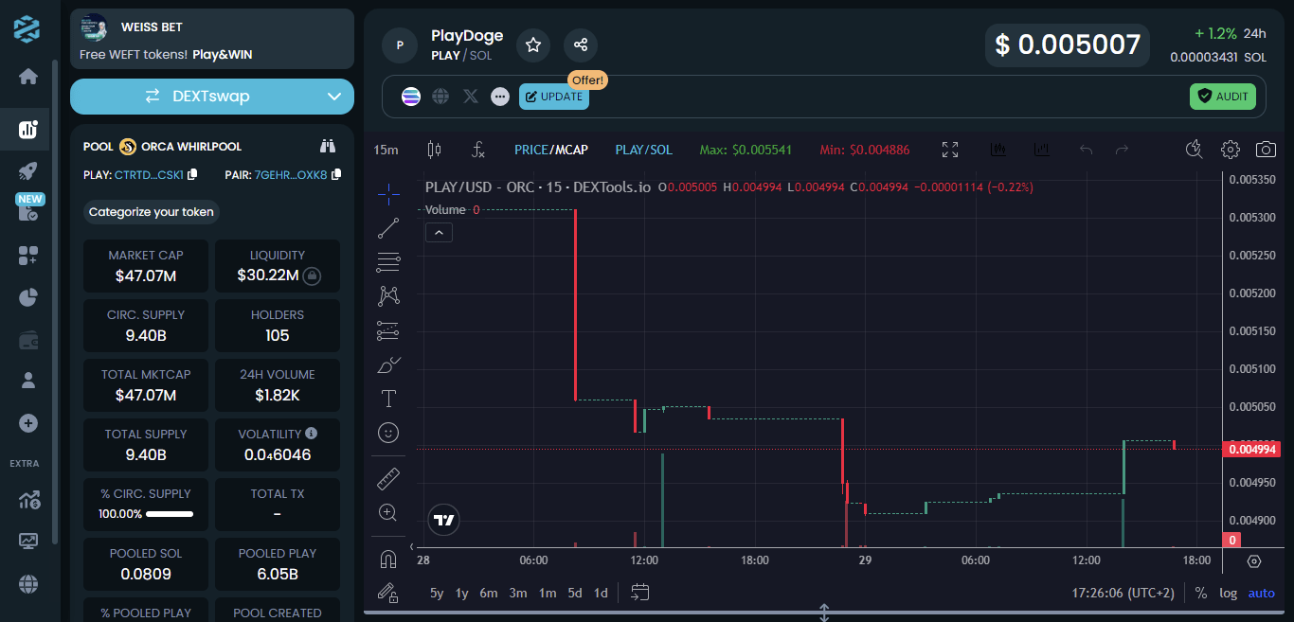Image resolution: width=1294 pixels, height=622 pixels.
Task: Open the pair explorer chart icon in sidebar
Action: tap(27, 130)
